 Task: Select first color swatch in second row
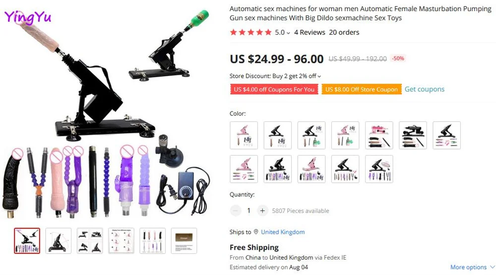(x=244, y=169)
